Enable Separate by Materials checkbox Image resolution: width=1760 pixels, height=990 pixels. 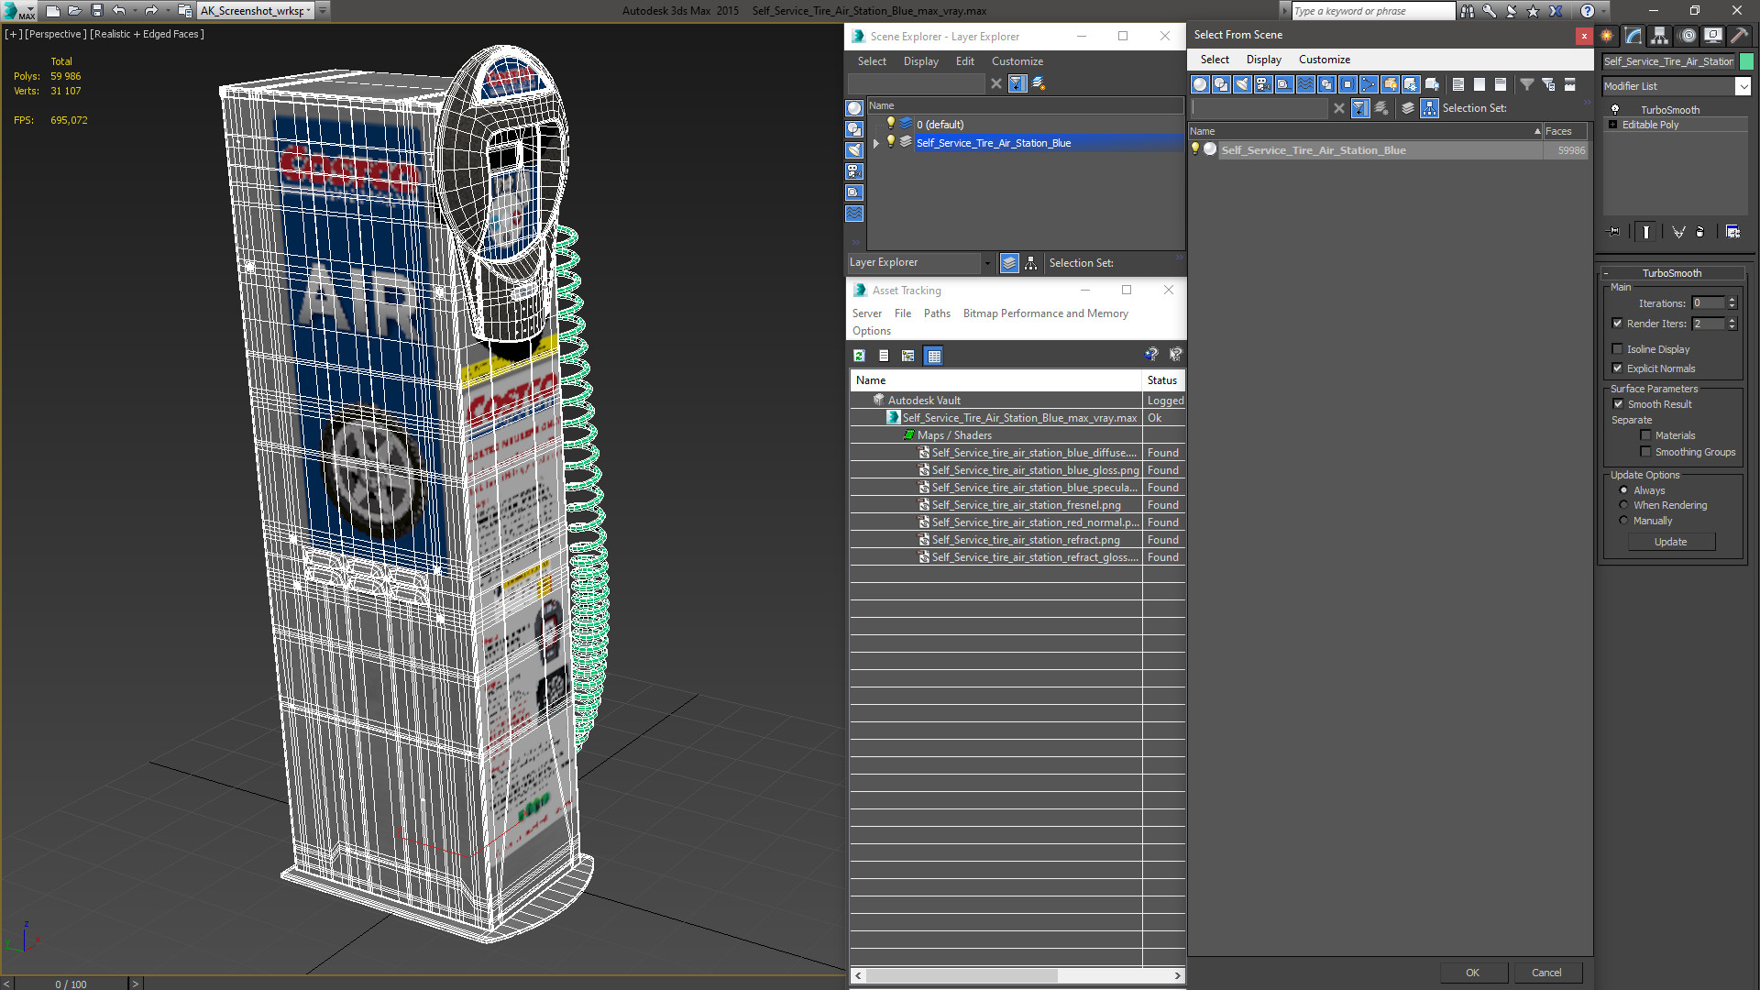(1645, 435)
